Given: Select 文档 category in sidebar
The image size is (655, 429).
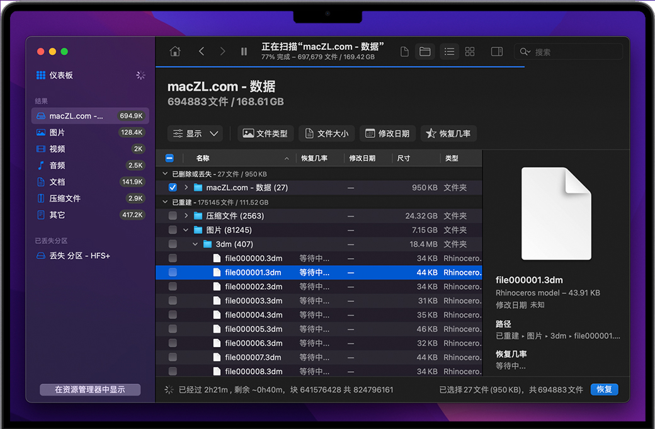Looking at the screenshot, I should 57,182.
